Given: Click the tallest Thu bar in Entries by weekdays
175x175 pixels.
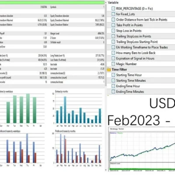Looking at the screenshot, I should pyautogui.click(x=28, y=108).
